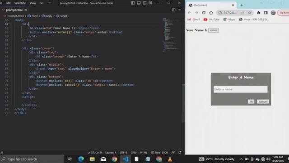Select the Document tab in Chrome
The height and width of the screenshot is (163, 289).
(212, 5)
